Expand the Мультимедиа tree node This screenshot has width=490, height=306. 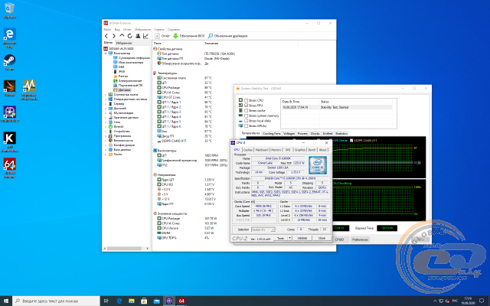[106, 112]
